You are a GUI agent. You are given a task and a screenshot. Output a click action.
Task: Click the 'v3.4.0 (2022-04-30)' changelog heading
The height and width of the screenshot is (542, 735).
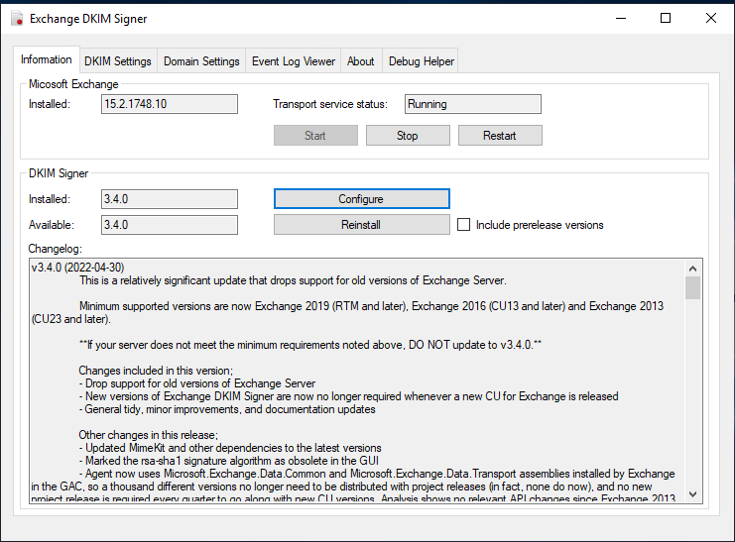point(77,268)
